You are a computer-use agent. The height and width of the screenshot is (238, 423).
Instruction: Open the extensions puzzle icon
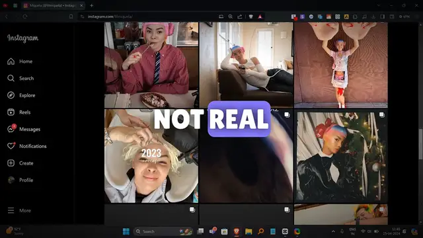356,17
